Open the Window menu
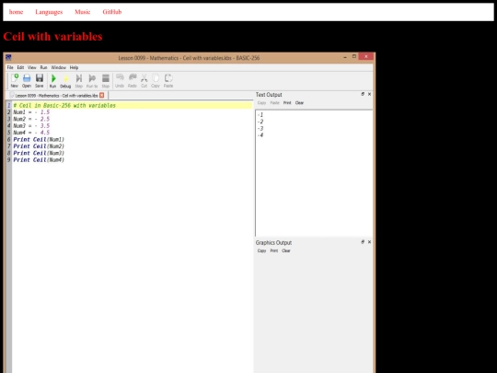This screenshot has width=497, height=373. [x=59, y=67]
